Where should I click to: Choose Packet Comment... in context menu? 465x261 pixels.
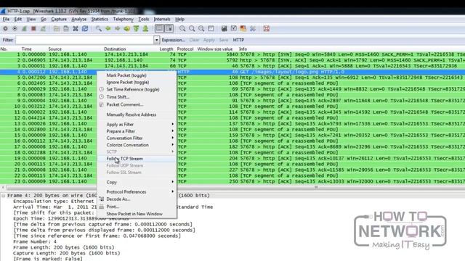click(137, 104)
